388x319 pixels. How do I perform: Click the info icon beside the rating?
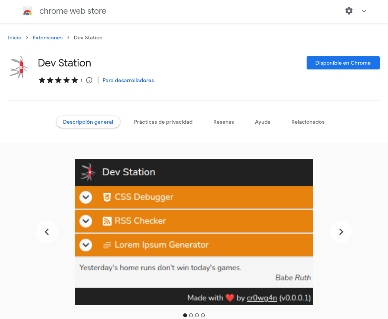tap(89, 80)
